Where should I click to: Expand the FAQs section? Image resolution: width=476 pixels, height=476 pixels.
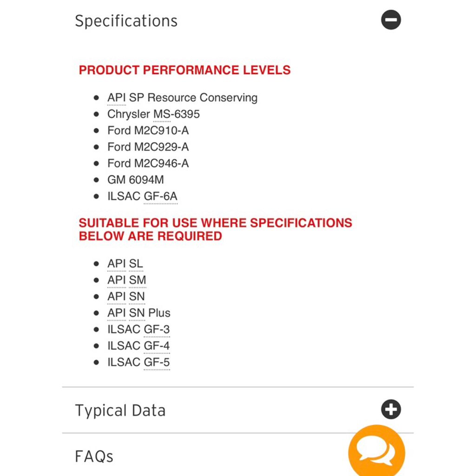94,456
